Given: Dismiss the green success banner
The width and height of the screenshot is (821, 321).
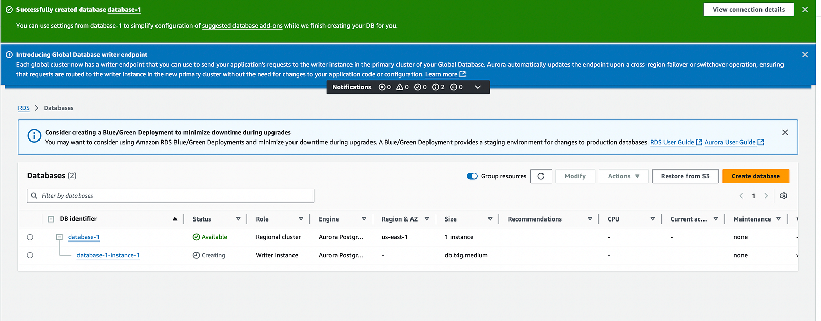Looking at the screenshot, I should (x=805, y=10).
